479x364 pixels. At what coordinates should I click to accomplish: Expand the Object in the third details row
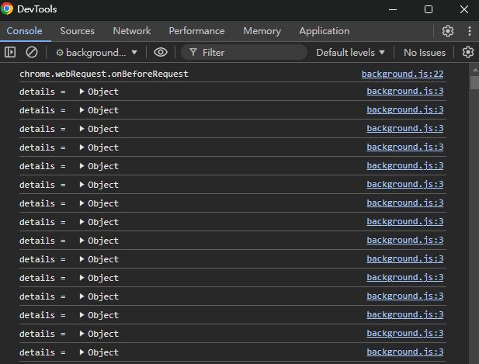(82, 129)
